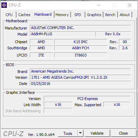Click the BIOS Version 1701 AGESA field

click(x=80, y=77)
